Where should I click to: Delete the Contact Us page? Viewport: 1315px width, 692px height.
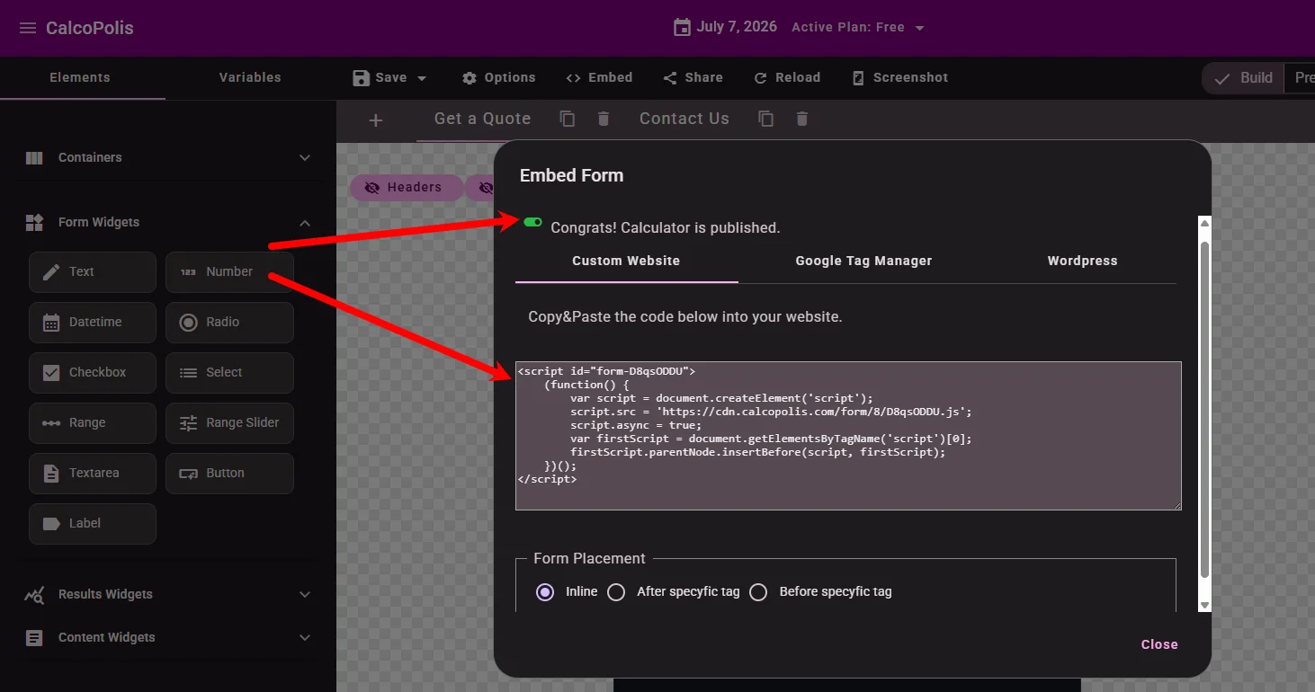pos(802,119)
